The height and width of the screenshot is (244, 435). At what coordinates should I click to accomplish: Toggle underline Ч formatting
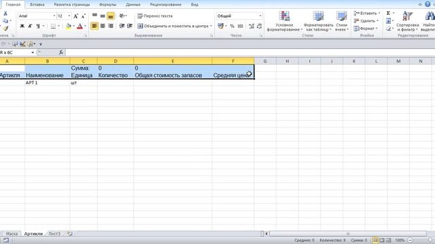38,26
